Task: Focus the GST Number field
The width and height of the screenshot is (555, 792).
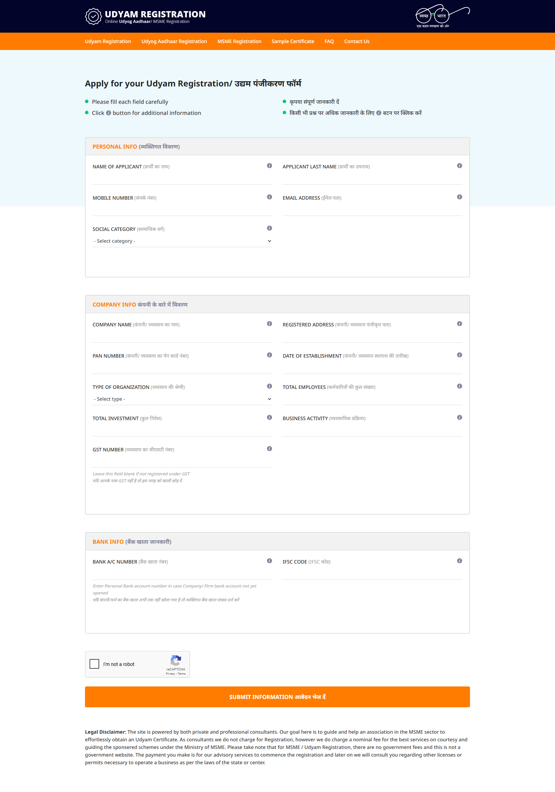Action: coord(182,461)
